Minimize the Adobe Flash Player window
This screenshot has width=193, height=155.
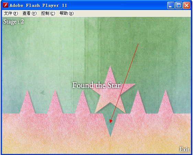pyautogui.click(x=171, y=5)
